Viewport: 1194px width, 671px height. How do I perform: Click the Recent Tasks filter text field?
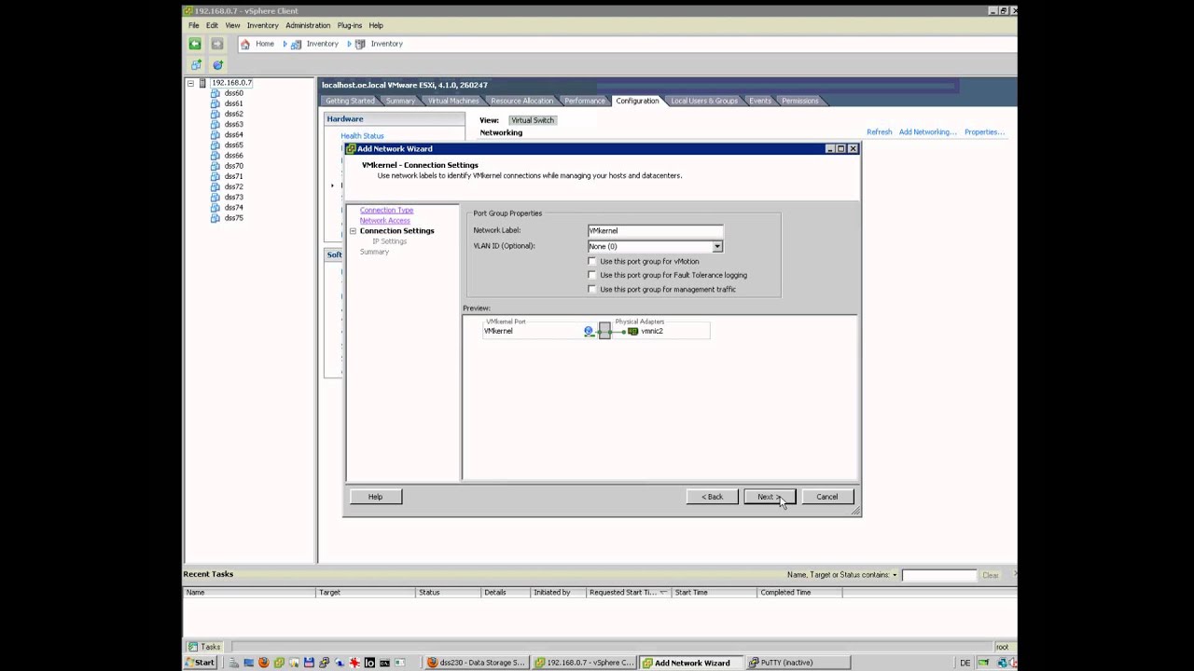[x=939, y=575]
